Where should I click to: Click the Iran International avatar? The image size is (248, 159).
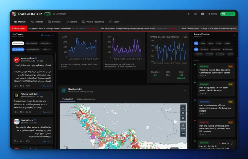click(x=17, y=121)
